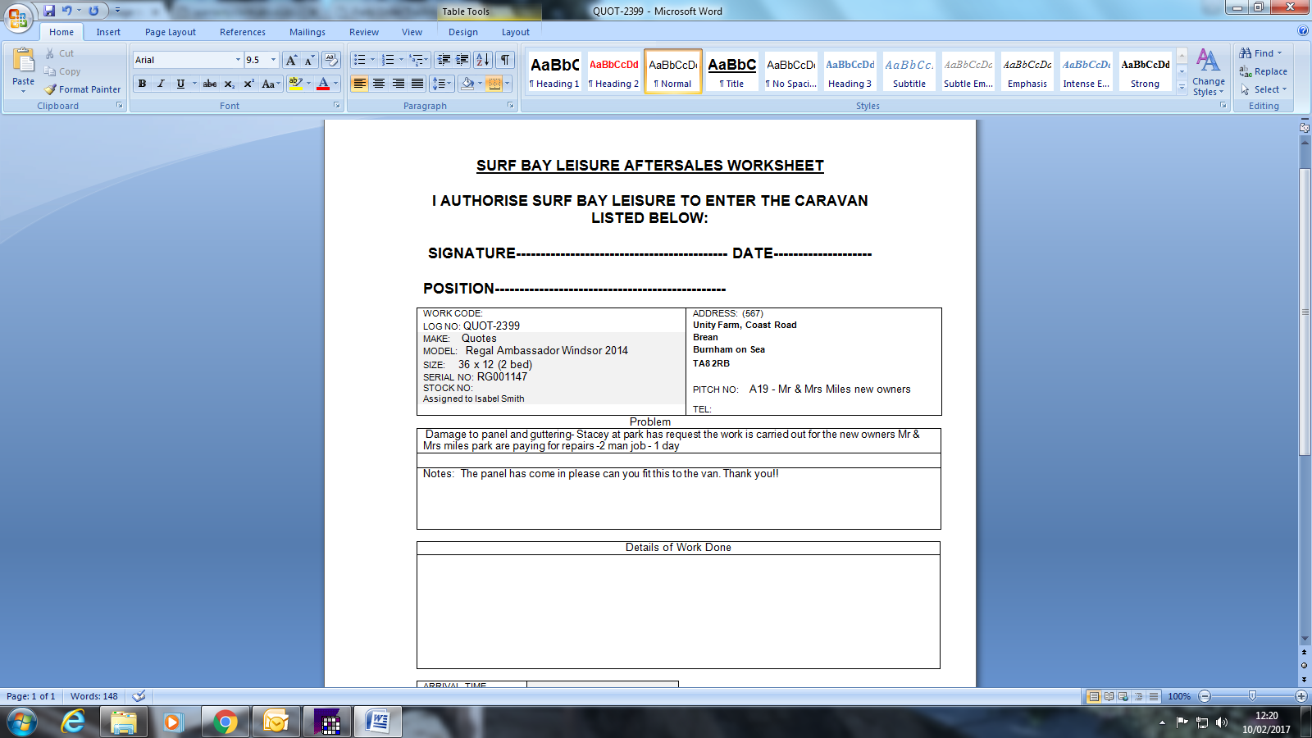The width and height of the screenshot is (1312, 738).
Task: Open the Office button menu
Action: tap(17, 17)
